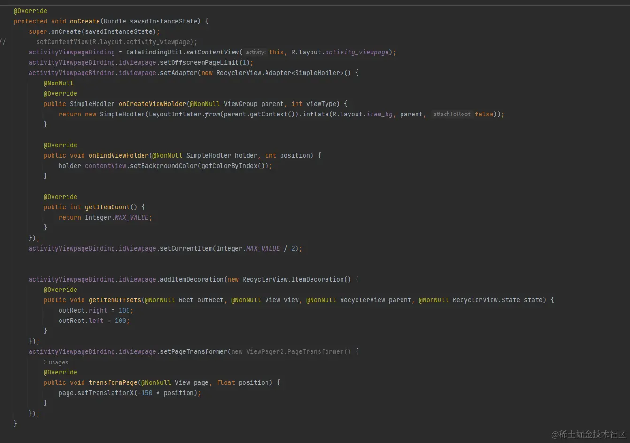Click the "attachToRoot:" inlay parameter hint

point(452,114)
